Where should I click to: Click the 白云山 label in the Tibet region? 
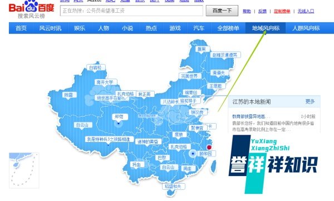(x=82, y=125)
